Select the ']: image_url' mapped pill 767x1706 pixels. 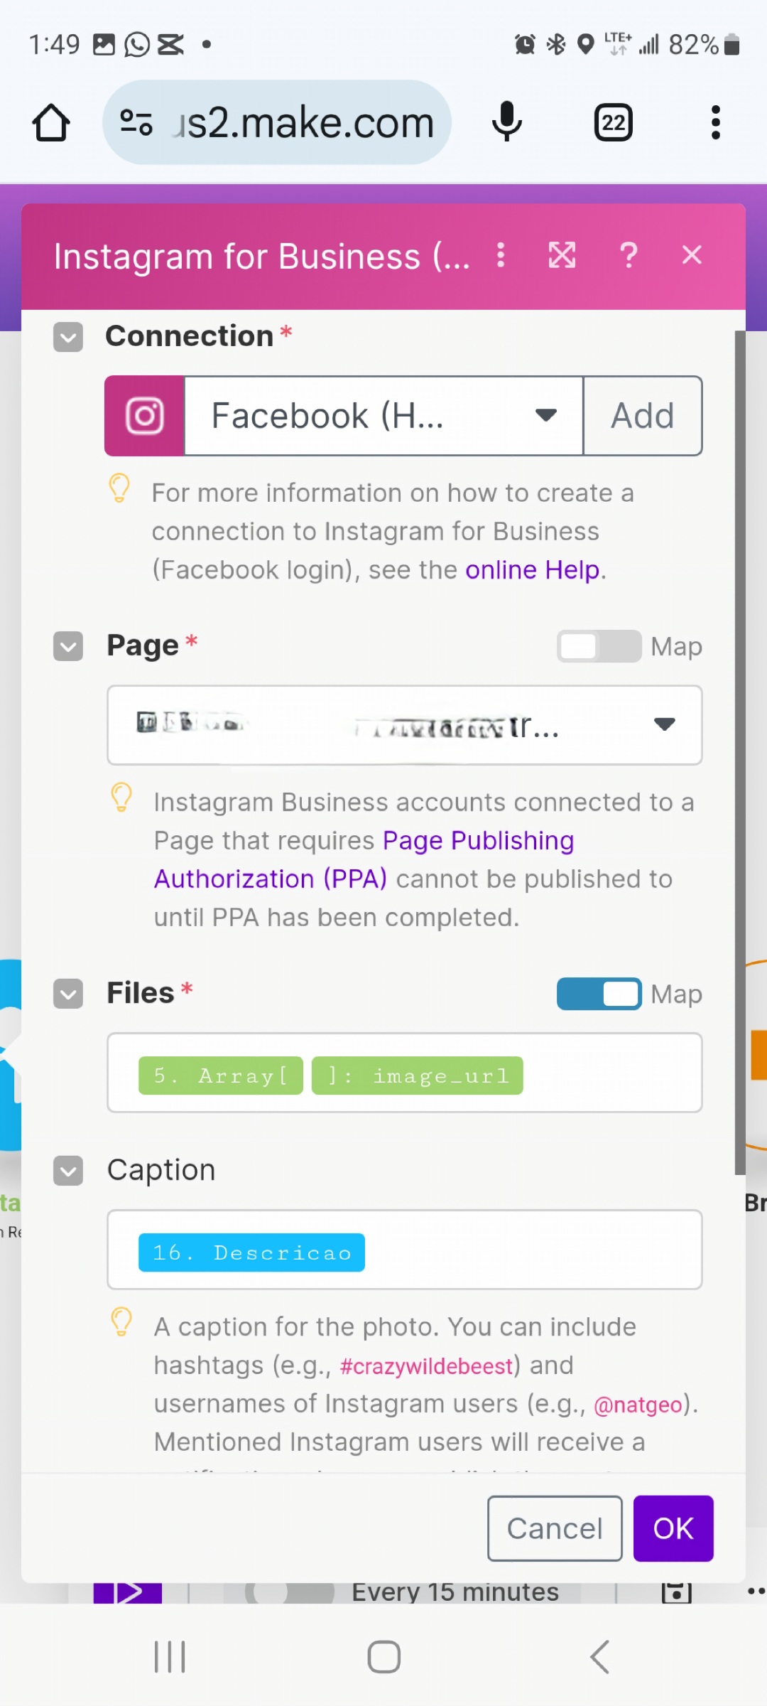pos(418,1075)
